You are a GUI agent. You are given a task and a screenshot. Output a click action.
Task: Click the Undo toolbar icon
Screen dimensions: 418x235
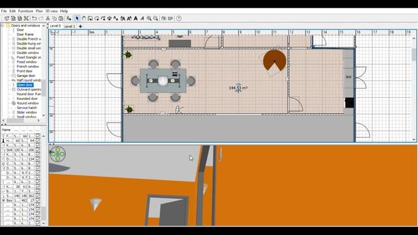(x=35, y=18)
